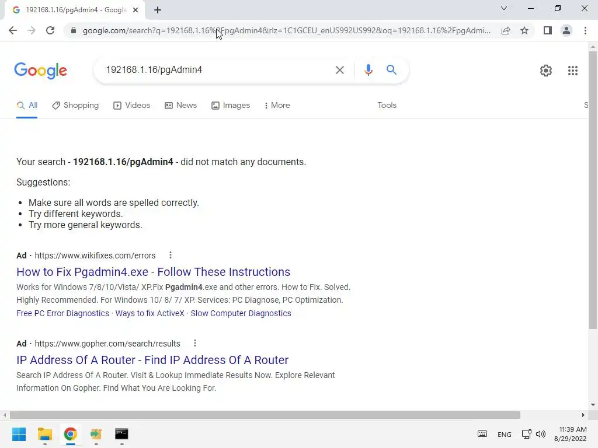Follow the Slow Computer Diagnostics link
Screen dimensions: 598x448
point(241,313)
